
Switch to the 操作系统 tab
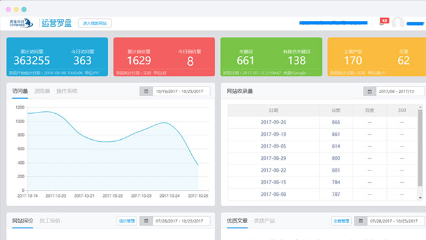67,91
